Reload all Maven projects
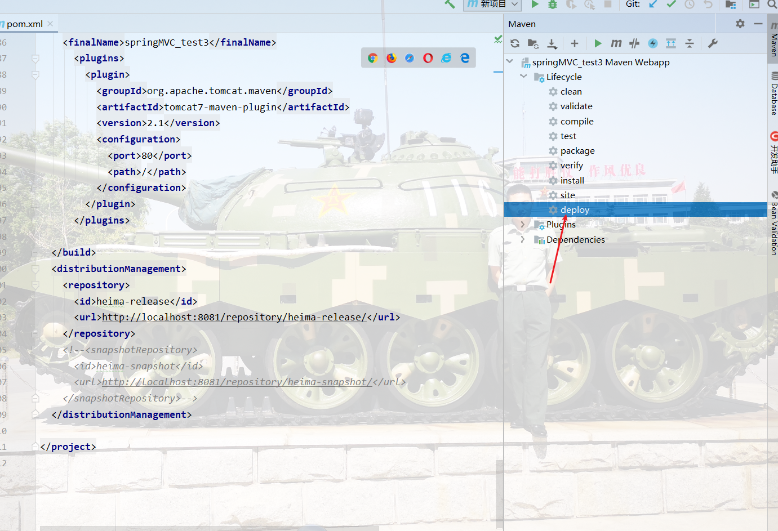778x531 pixels. (514, 43)
